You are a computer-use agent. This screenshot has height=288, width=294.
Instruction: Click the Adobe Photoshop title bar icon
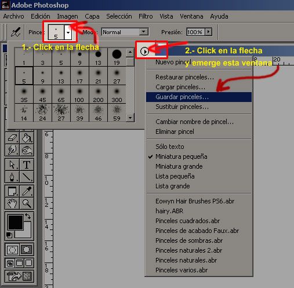tap(5, 5)
